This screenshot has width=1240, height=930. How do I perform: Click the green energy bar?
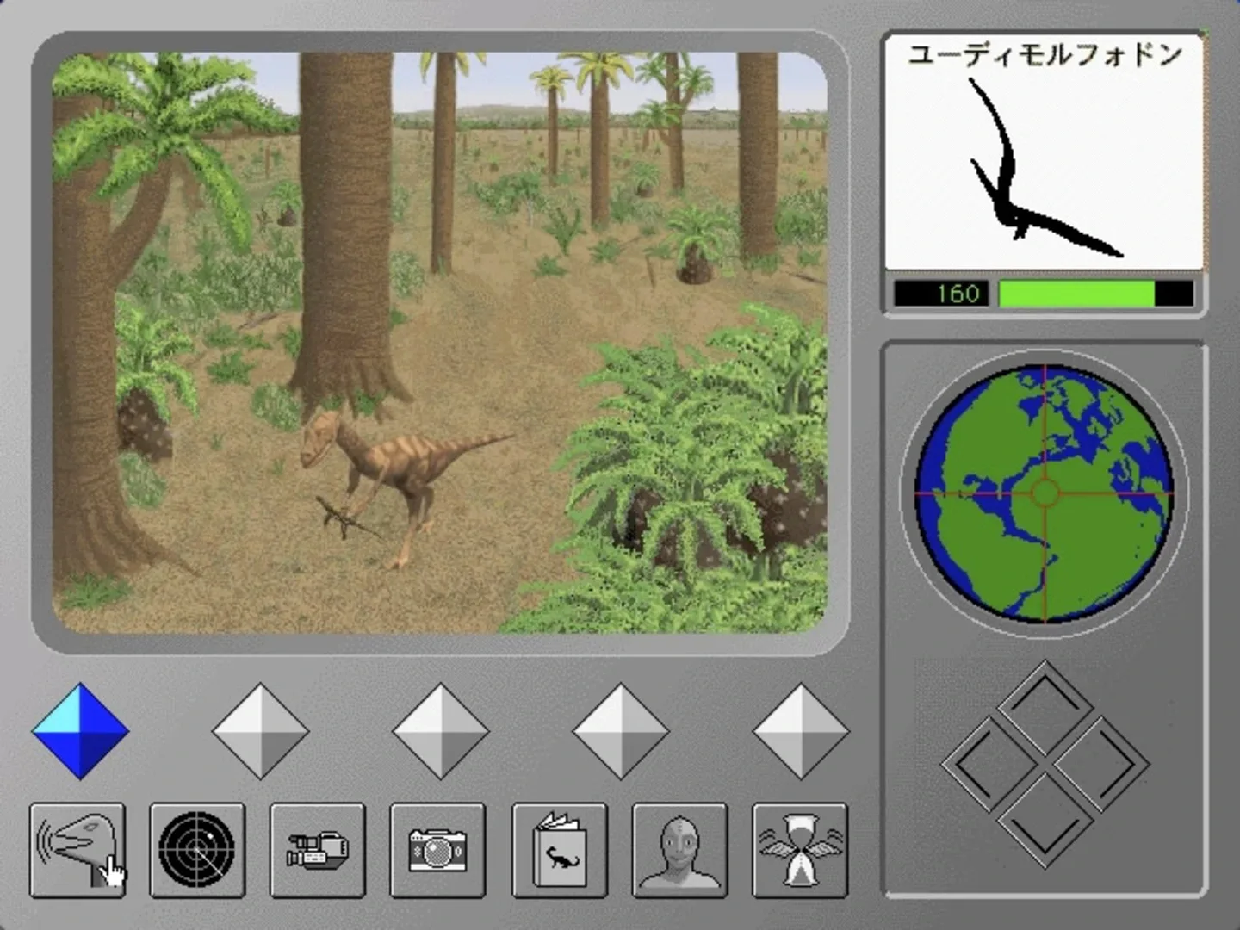click(x=1076, y=294)
